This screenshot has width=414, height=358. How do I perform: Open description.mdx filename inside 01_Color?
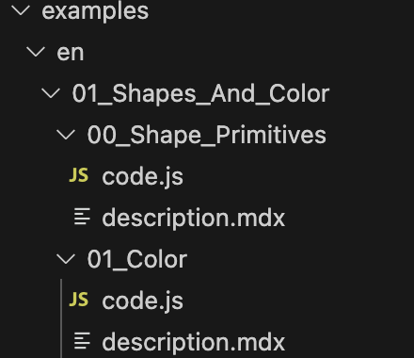click(194, 342)
